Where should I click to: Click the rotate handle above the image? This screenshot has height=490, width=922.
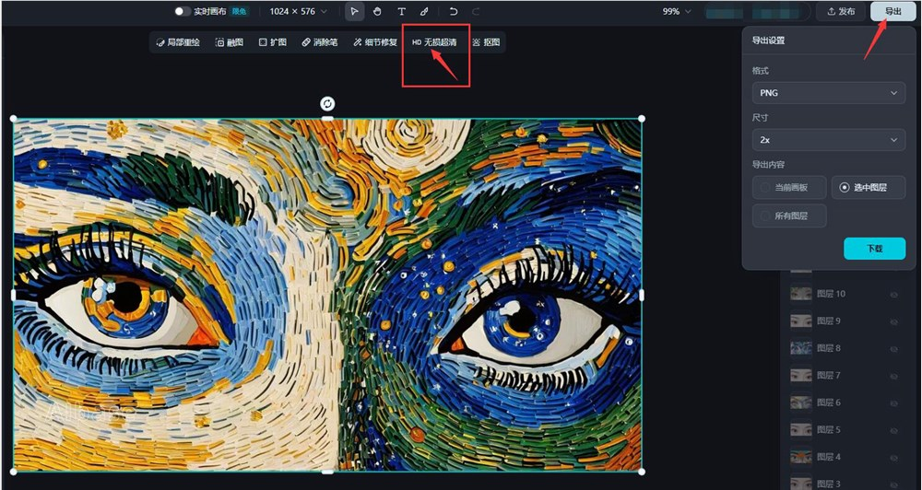[327, 103]
